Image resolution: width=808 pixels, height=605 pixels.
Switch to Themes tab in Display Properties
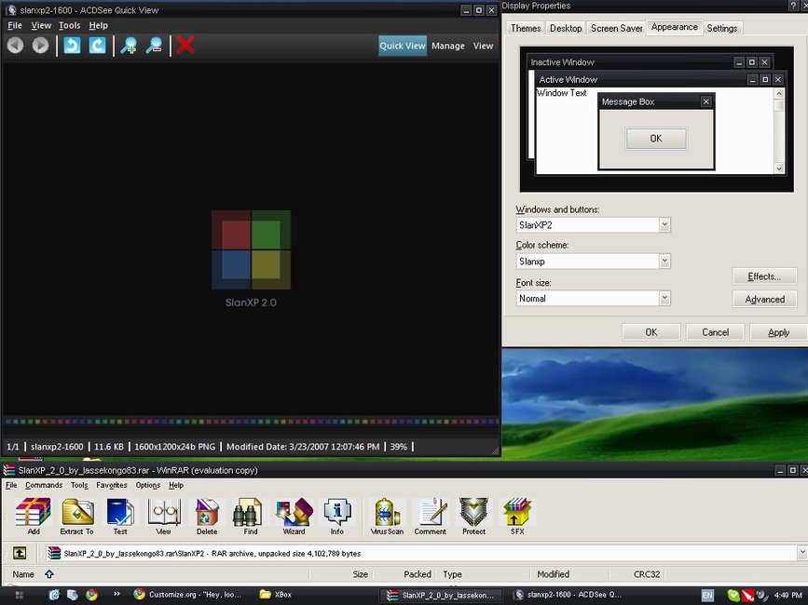point(525,28)
